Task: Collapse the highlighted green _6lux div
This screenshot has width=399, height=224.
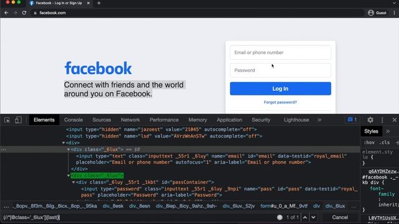Action: (x=69, y=175)
